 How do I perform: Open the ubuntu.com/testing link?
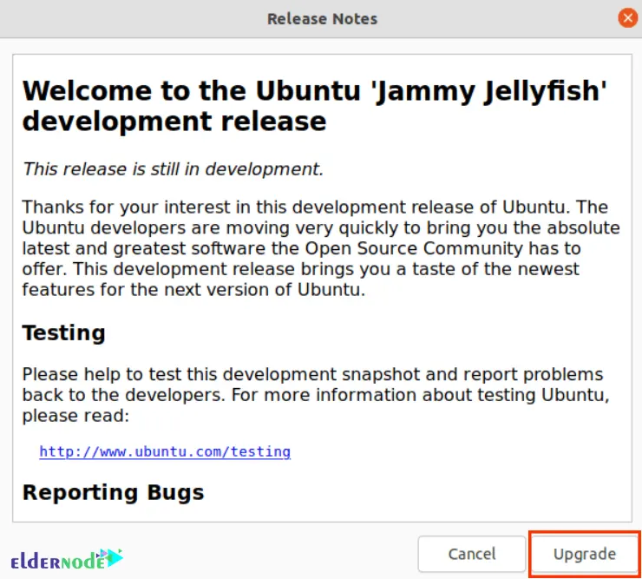[165, 451]
